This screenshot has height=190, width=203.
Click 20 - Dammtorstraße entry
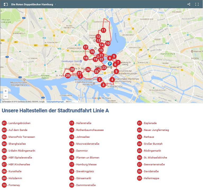[83, 185]
